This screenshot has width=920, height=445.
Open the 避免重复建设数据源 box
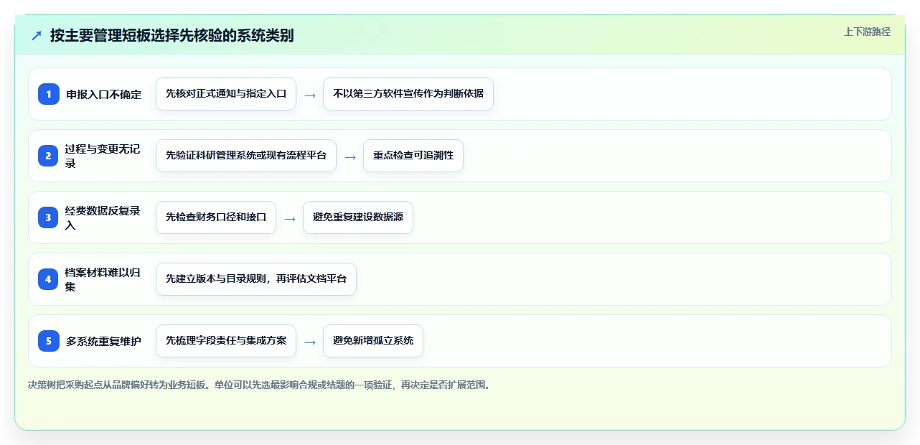(x=358, y=217)
